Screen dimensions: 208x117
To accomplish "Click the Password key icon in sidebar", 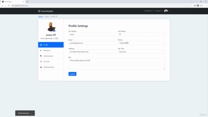I will tap(41, 50).
